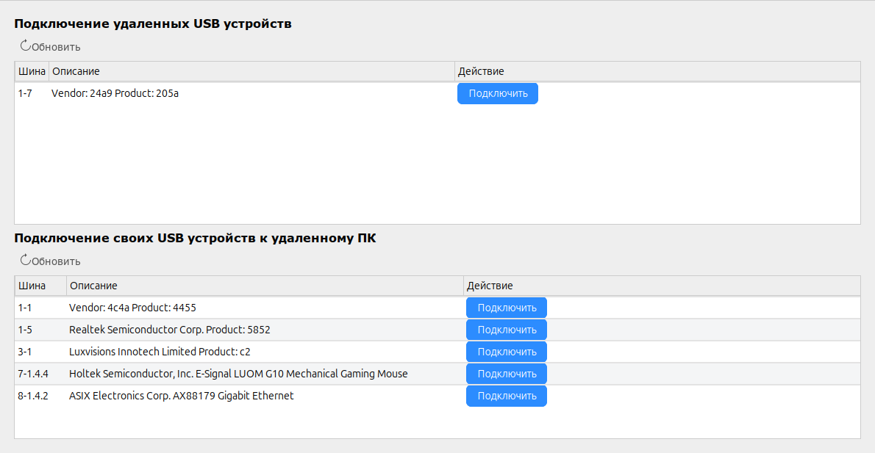
Task: Click bus number 7-1.4.4 in the own devices table
Action: pyautogui.click(x=33, y=374)
